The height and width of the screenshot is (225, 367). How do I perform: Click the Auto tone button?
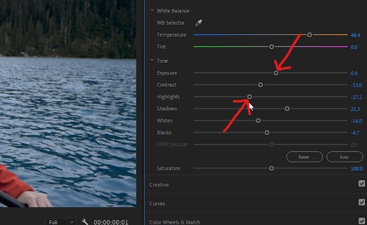pyautogui.click(x=345, y=157)
